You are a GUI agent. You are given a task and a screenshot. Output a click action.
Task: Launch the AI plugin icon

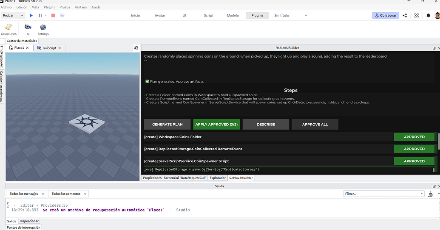(28, 29)
